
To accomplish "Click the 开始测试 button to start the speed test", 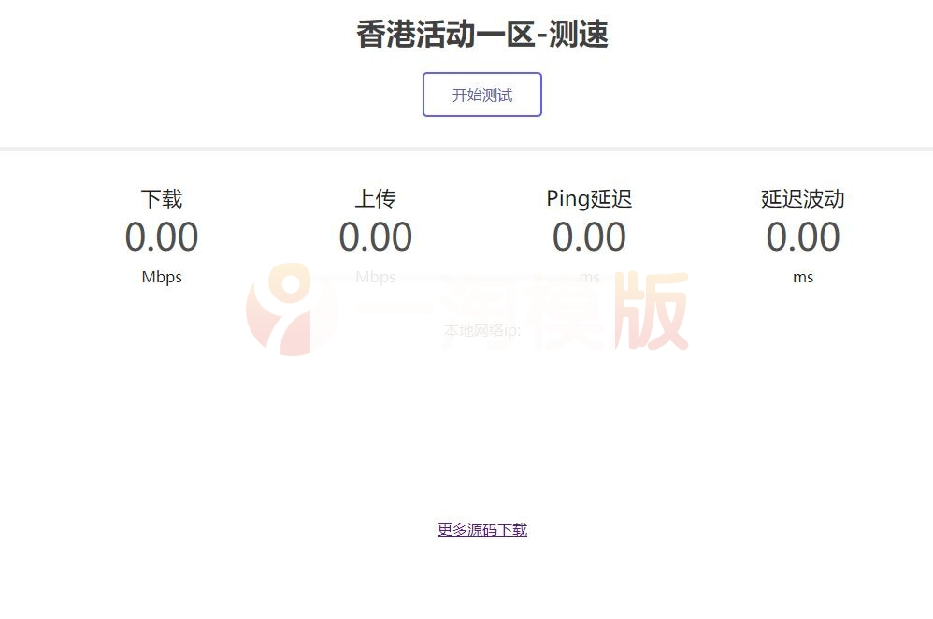I will tap(482, 94).
